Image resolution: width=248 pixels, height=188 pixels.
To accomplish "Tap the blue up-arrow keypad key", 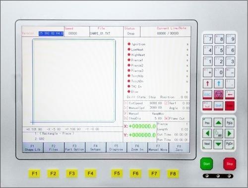I will [219, 83].
